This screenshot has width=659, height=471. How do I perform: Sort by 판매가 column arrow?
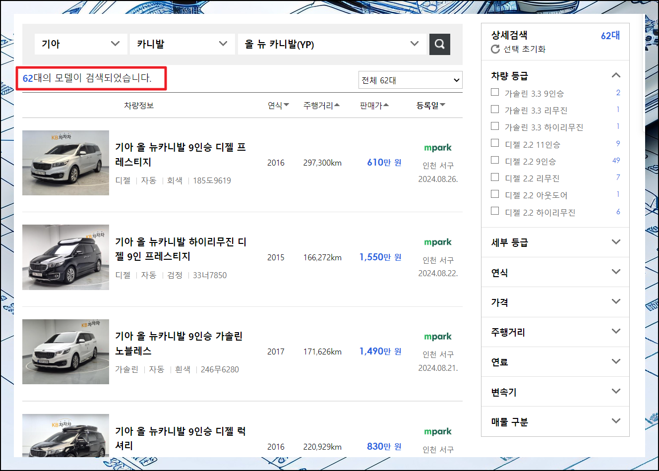(386, 105)
